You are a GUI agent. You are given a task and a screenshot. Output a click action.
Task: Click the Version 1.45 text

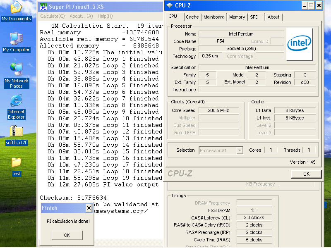[302, 162]
